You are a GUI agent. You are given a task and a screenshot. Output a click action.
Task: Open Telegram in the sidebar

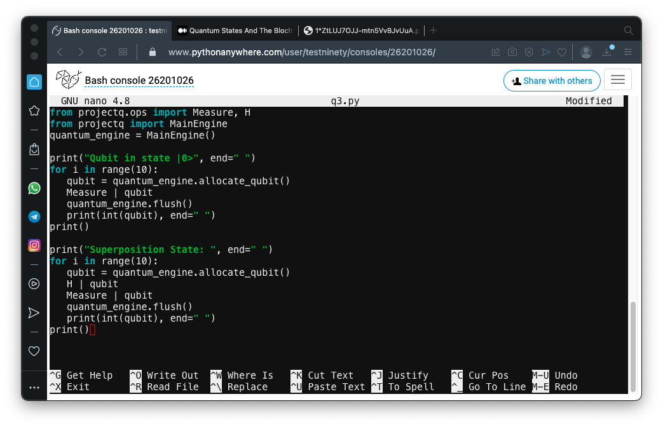(x=34, y=217)
